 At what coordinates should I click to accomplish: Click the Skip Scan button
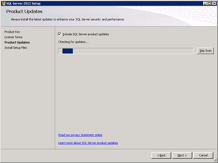[x=205, y=51]
